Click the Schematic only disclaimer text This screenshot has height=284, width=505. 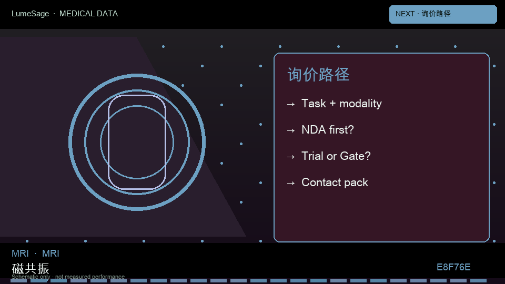68,277
